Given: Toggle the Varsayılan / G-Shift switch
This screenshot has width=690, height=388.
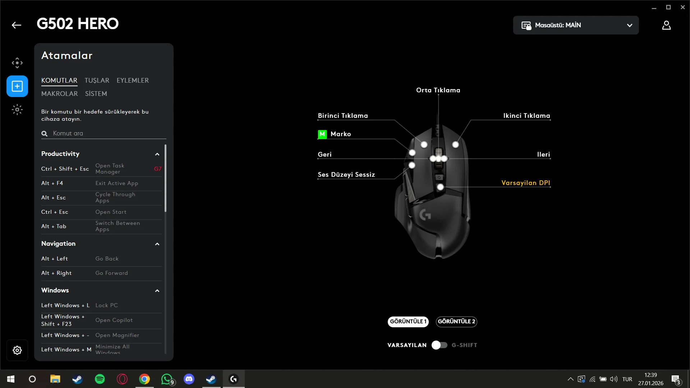Looking at the screenshot, I should pos(439,345).
